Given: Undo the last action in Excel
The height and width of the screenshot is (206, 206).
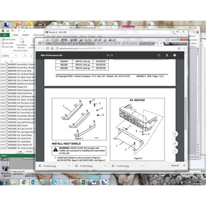Looking at the screenshot, I should (12, 31).
